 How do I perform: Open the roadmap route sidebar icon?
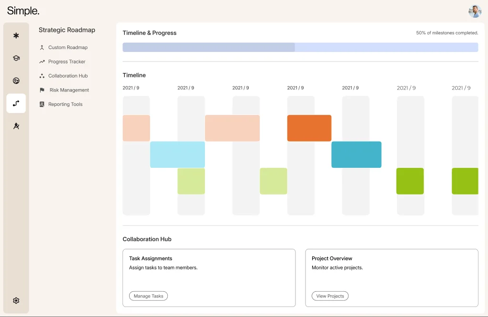point(16,103)
